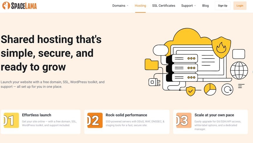Visit the Blog page
Viewport: 253px width, 143px height.
point(205,6)
